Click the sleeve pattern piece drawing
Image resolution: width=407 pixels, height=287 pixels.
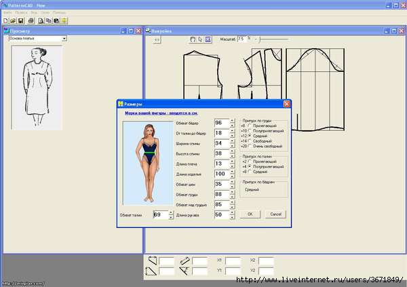point(315,90)
